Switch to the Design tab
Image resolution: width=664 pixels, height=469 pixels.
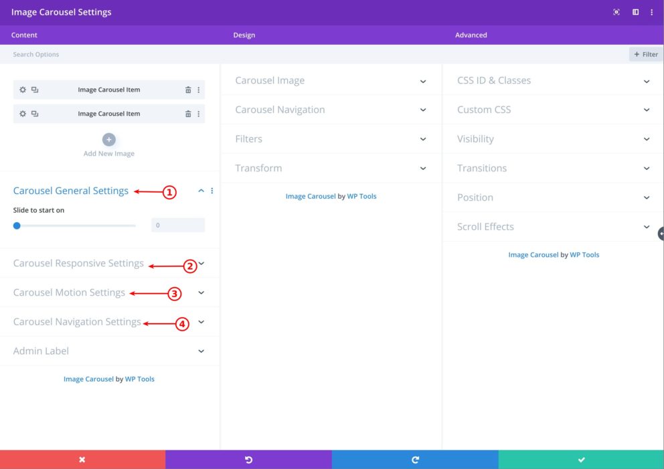tap(244, 35)
